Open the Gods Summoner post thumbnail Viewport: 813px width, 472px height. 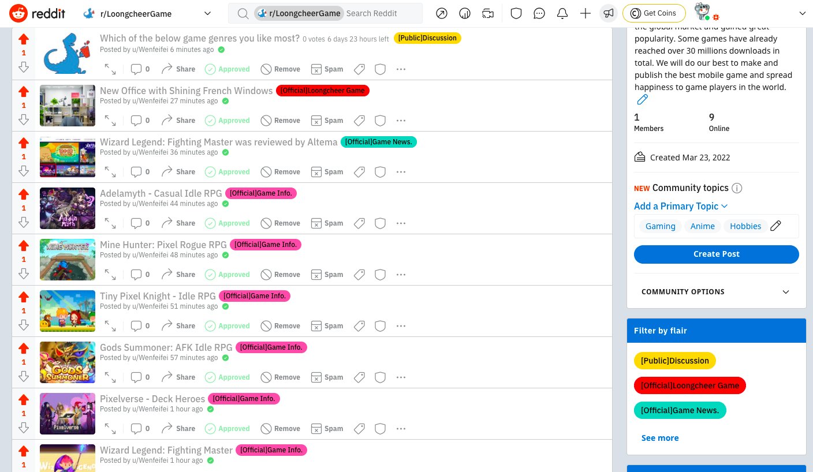click(68, 362)
